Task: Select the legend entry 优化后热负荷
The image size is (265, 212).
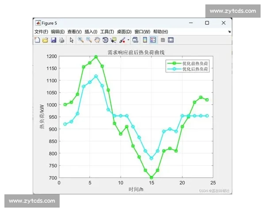Action: point(195,69)
